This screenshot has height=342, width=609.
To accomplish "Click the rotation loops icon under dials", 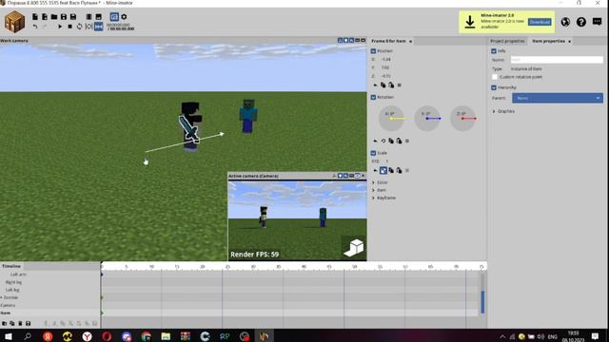I will point(383,141).
